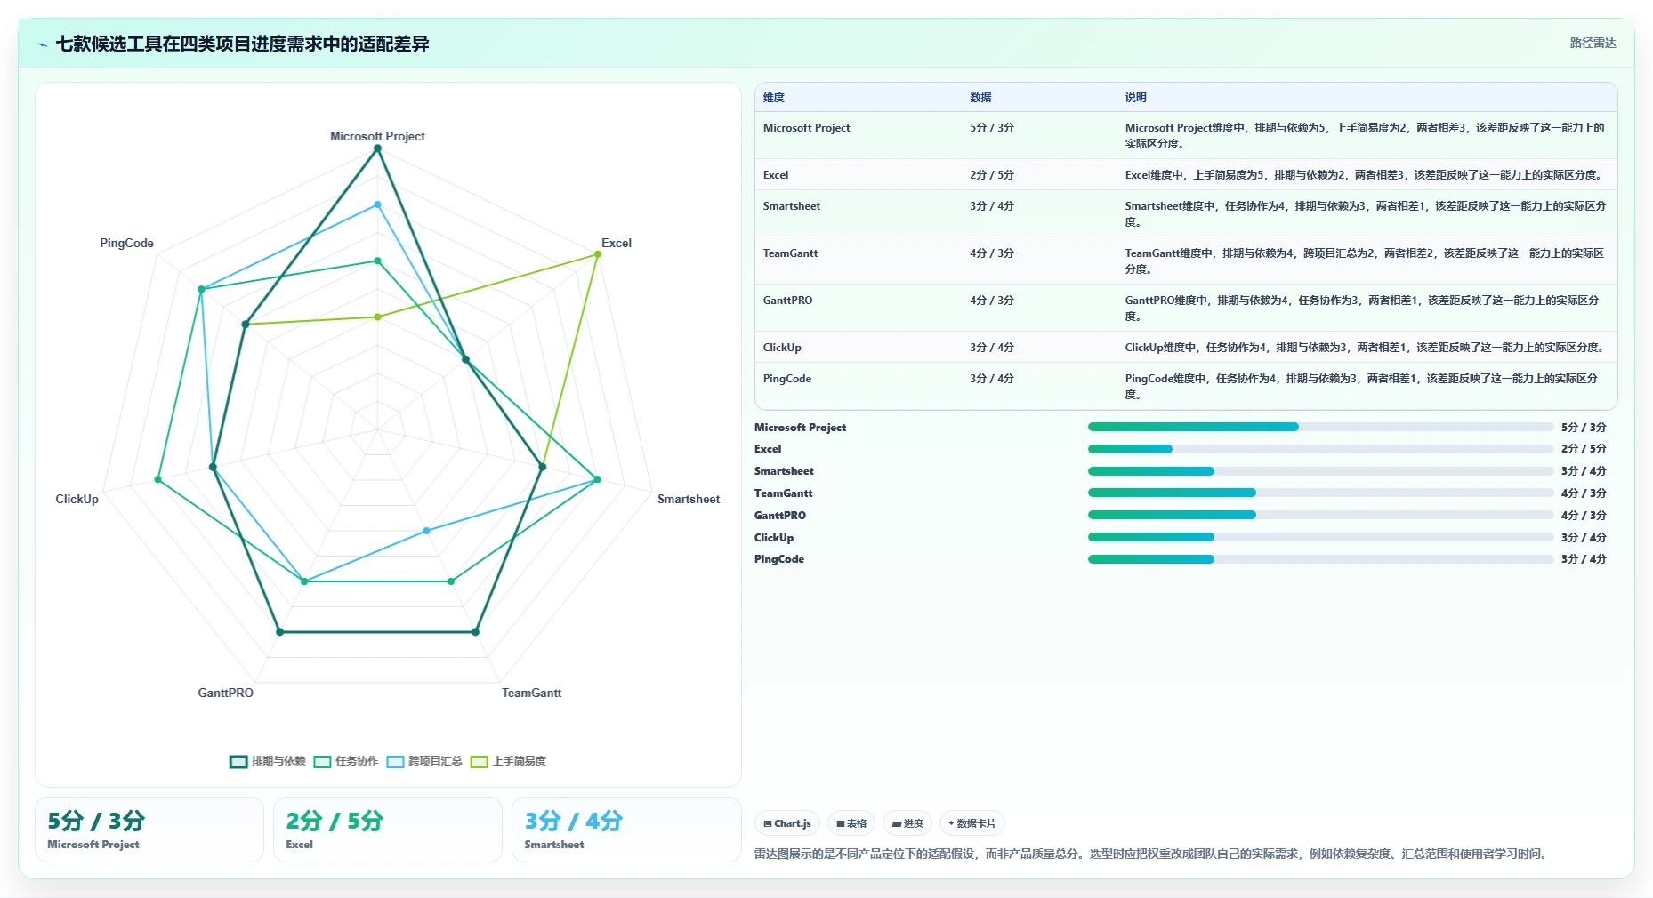Click the footer note beginning with 雷达图展示的是

pyautogui.click(x=1152, y=854)
